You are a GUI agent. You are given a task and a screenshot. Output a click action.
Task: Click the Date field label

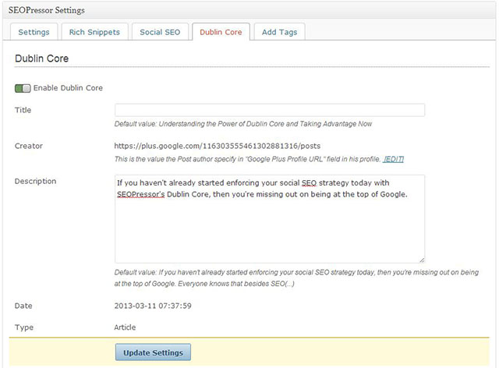coord(23,306)
